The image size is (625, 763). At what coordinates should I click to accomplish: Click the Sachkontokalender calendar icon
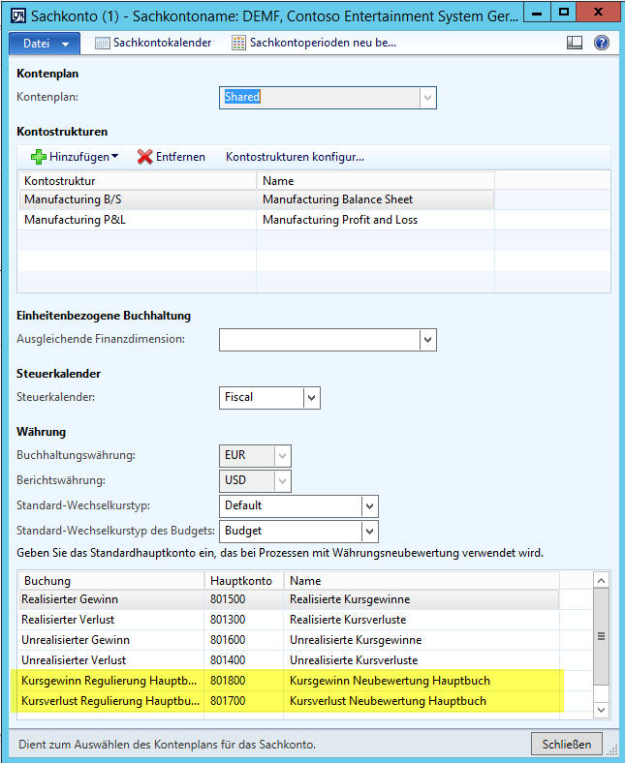coord(103,43)
